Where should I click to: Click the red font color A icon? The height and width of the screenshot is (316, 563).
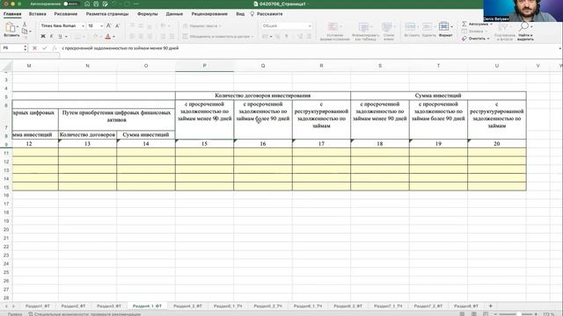(x=107, y=36)
